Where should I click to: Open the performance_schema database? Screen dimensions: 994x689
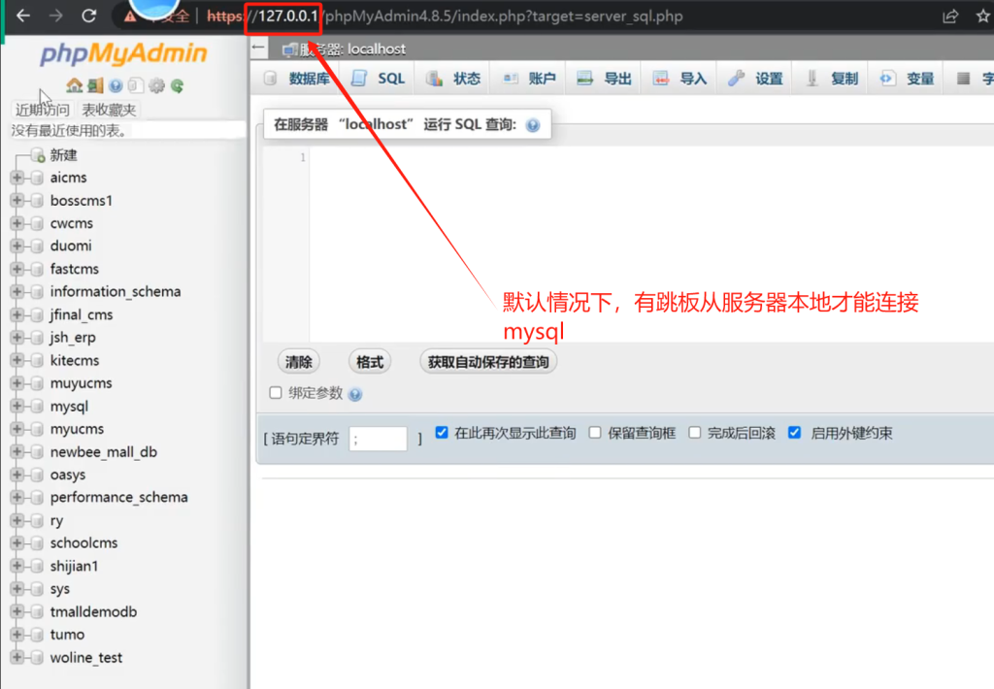pyautogui.click(x=118, y=498)
